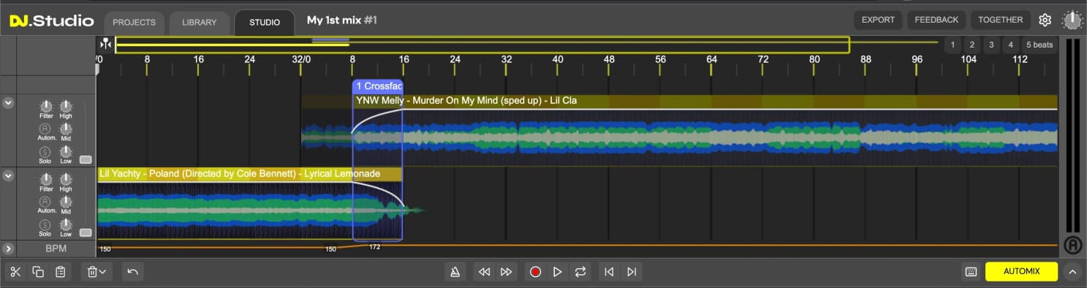
Task: Click the 172 BPM marker value
Action: point(375,247)
